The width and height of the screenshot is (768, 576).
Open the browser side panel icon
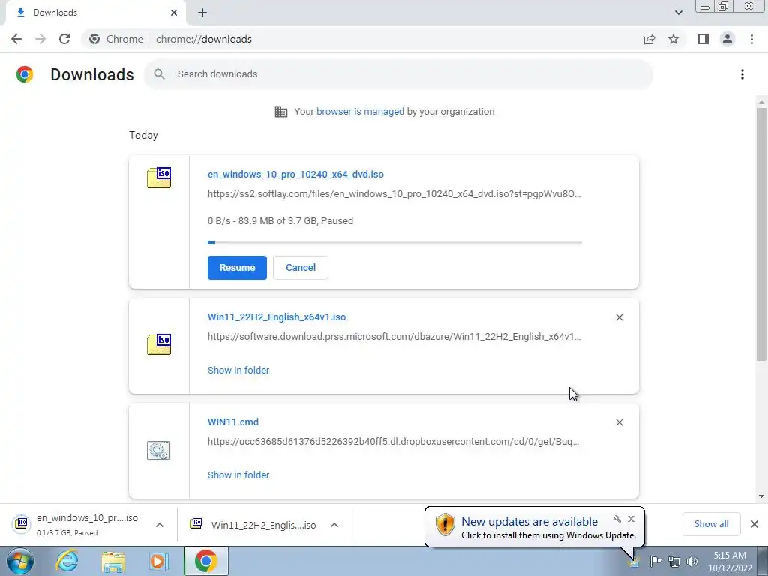[703, 39]
